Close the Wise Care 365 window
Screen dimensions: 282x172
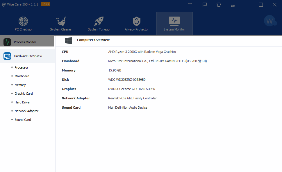click(275, 5)
